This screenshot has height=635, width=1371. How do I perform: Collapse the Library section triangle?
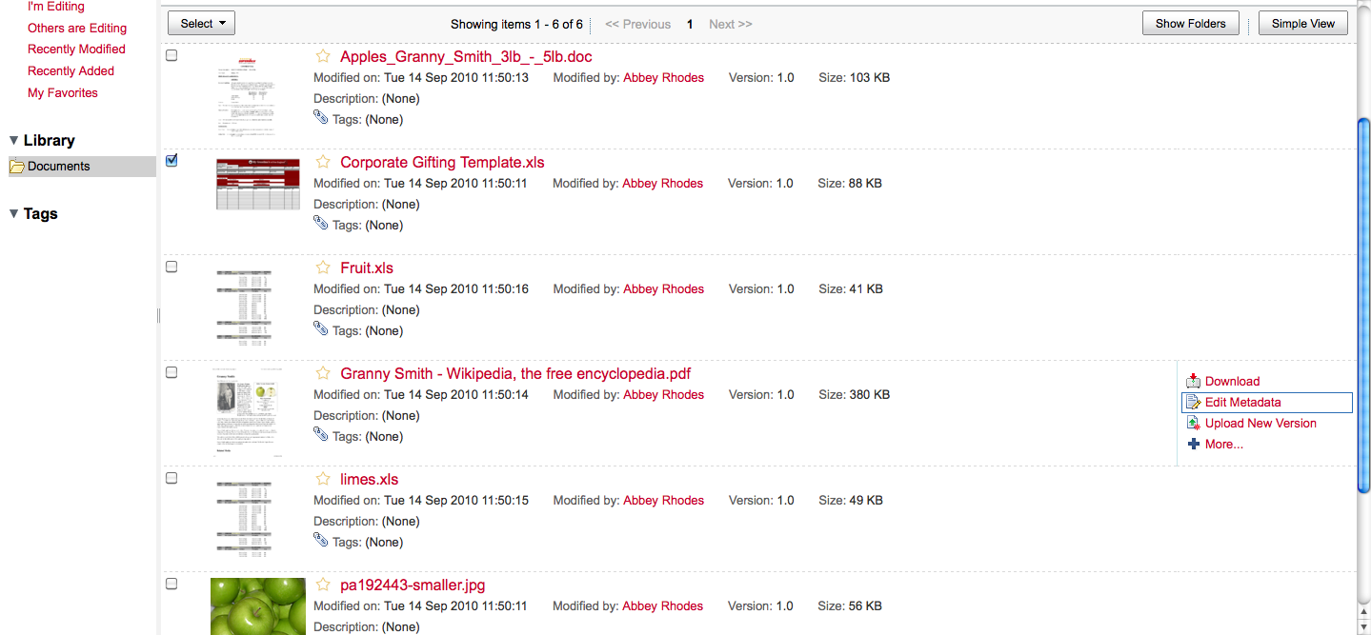pos(13,141)
